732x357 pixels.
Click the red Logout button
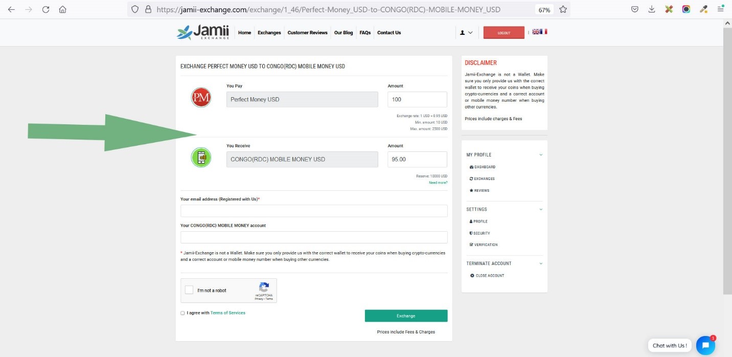(x=504, y=32)
